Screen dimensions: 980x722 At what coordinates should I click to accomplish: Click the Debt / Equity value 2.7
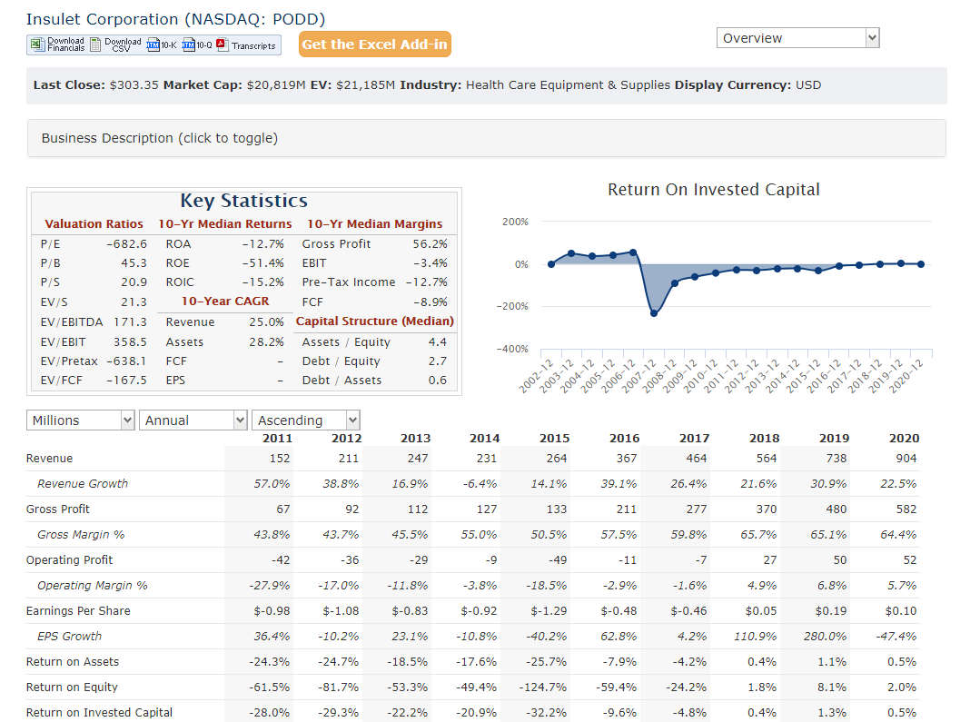(438, 361)
